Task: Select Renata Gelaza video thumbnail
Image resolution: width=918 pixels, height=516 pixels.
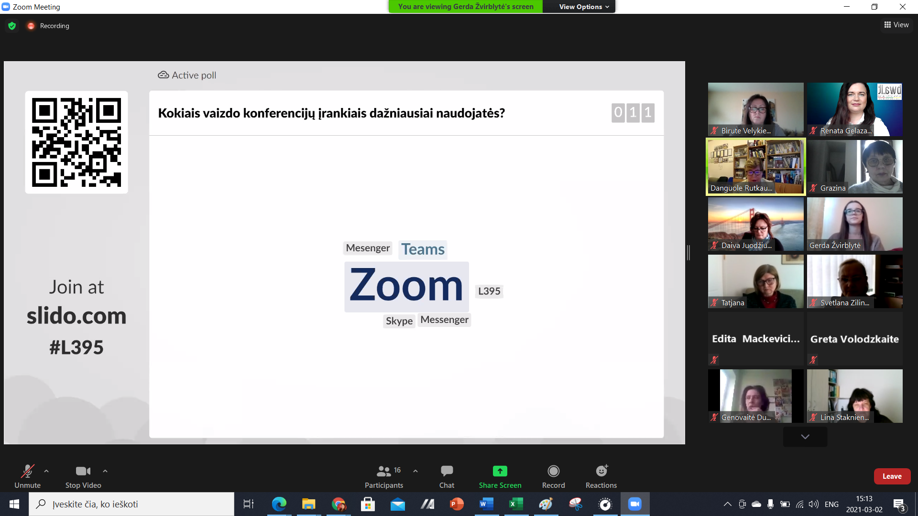Action: tap(854, 109)
